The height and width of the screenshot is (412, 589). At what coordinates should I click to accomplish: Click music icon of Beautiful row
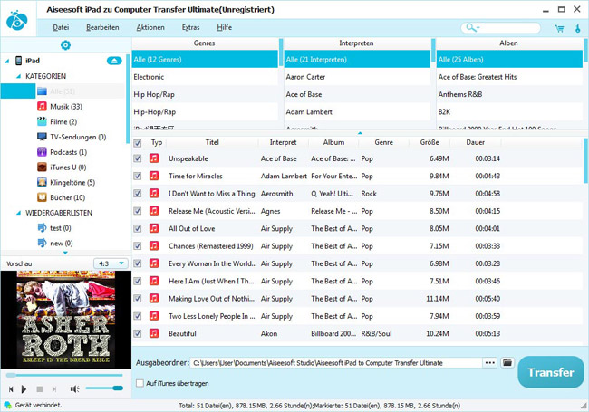[x=154, y=333]
